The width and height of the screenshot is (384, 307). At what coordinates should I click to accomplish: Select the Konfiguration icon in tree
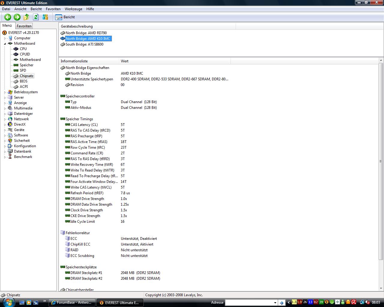coord(10,146)
